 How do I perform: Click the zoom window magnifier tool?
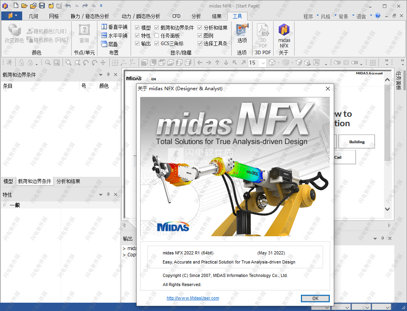(x=68, y=63)
